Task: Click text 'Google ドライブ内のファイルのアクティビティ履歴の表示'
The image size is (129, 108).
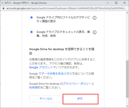Action: 63,19
